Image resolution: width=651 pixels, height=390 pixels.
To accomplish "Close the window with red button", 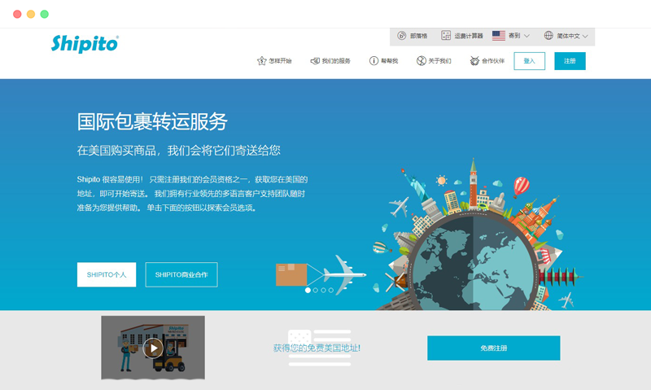I will (x=17, y=14).
